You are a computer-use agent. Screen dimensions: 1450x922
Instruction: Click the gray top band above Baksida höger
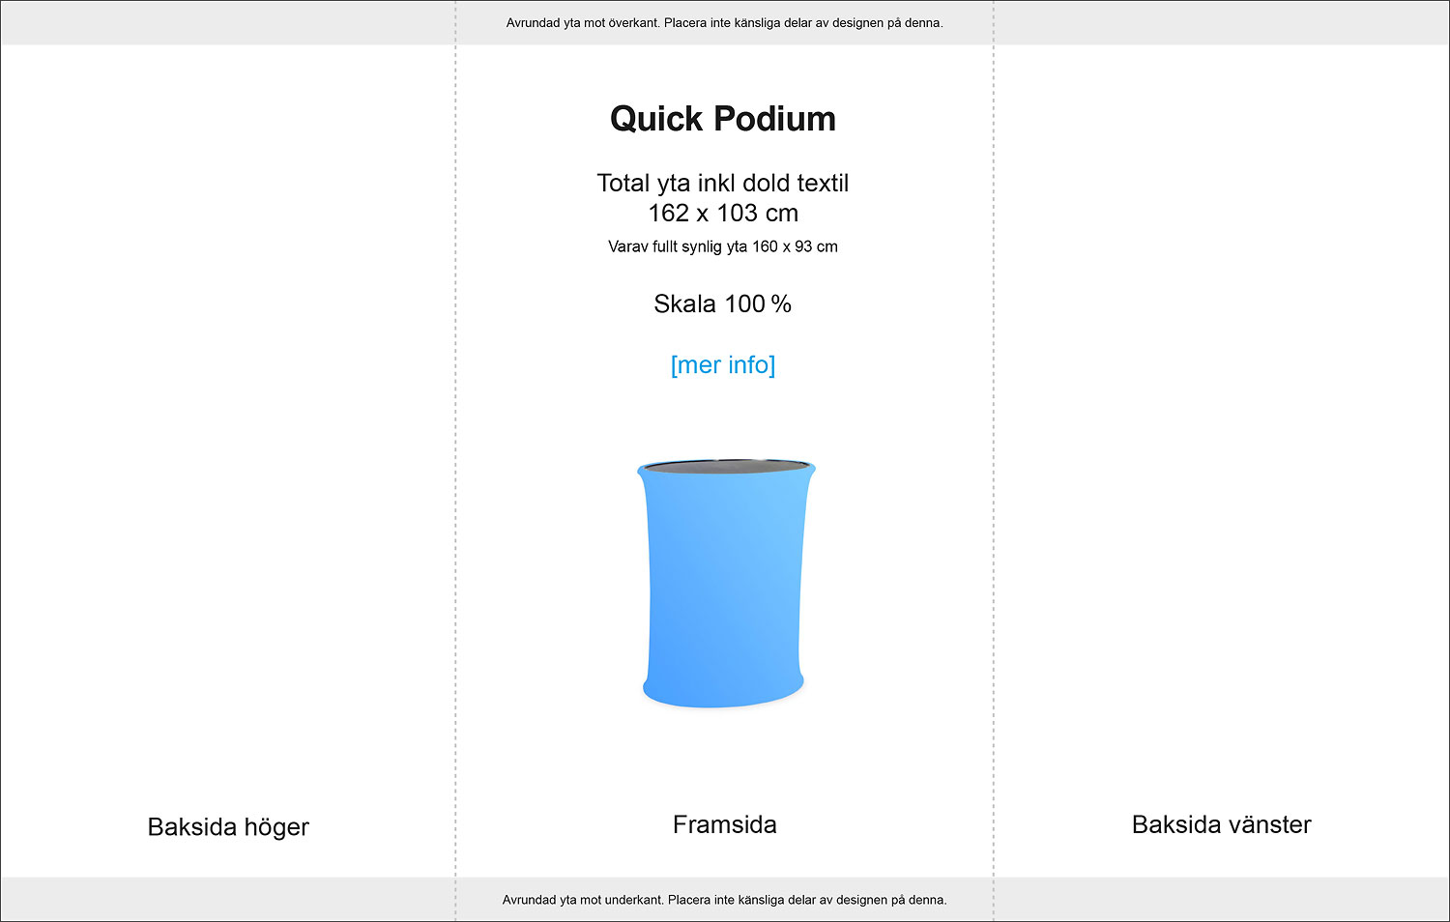228,22
